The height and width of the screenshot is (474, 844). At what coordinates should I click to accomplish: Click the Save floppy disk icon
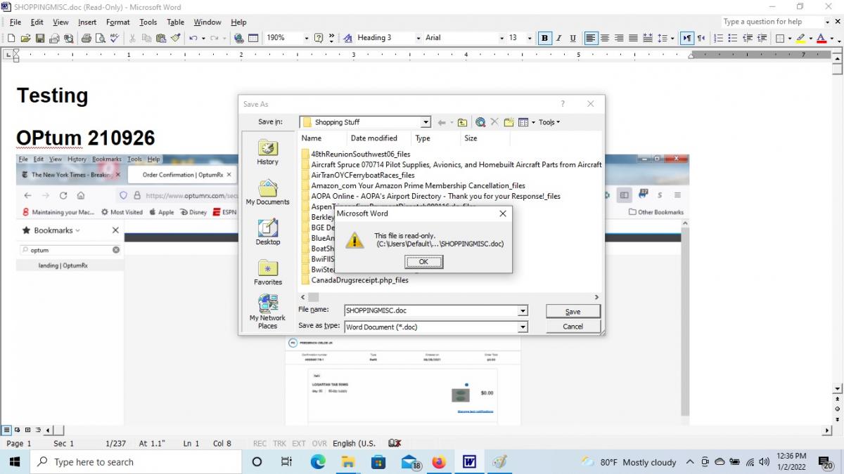pos(40,38)
